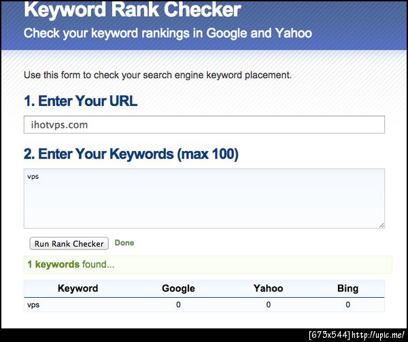
Task: Select the Keyword column header
Action: (x=78, y=288)
